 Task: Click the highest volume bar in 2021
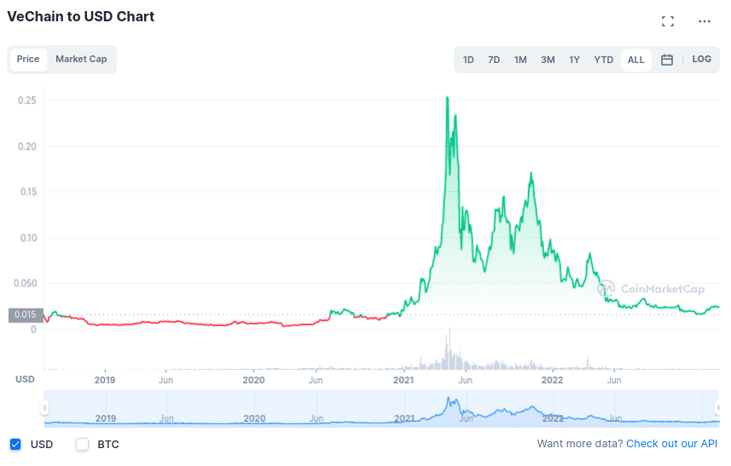pos(450,348)
